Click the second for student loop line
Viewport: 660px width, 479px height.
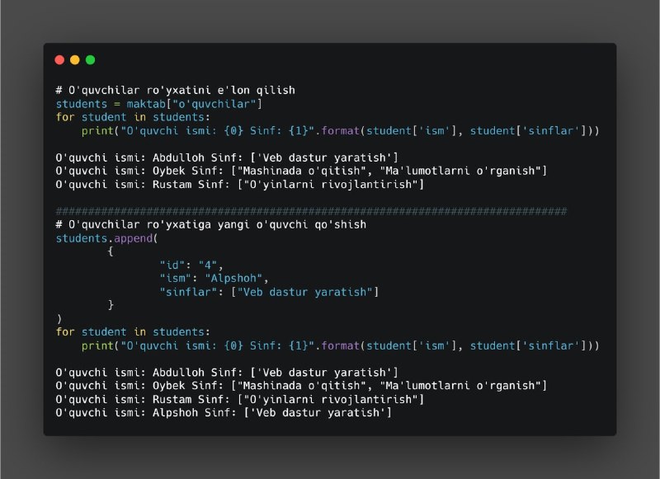coord(133,331)
